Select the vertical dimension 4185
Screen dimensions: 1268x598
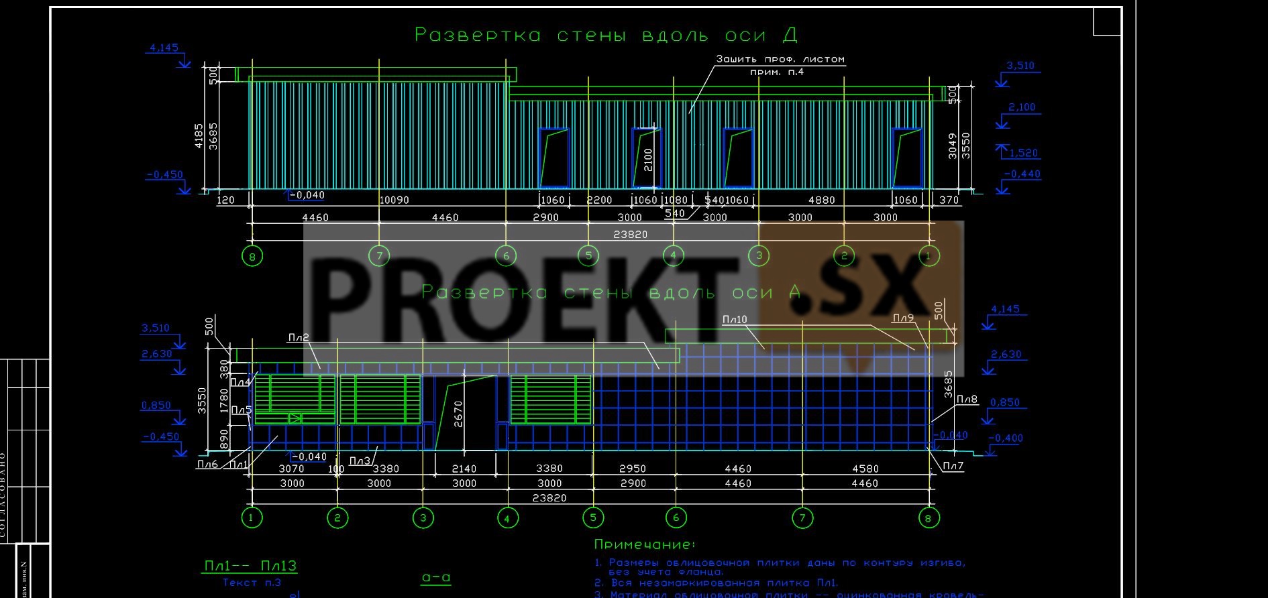[199, 135]
